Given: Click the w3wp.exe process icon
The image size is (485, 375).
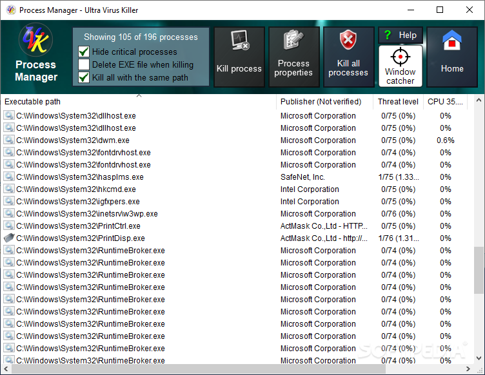Looking at the screenshot, I should [x=9, y=213].
